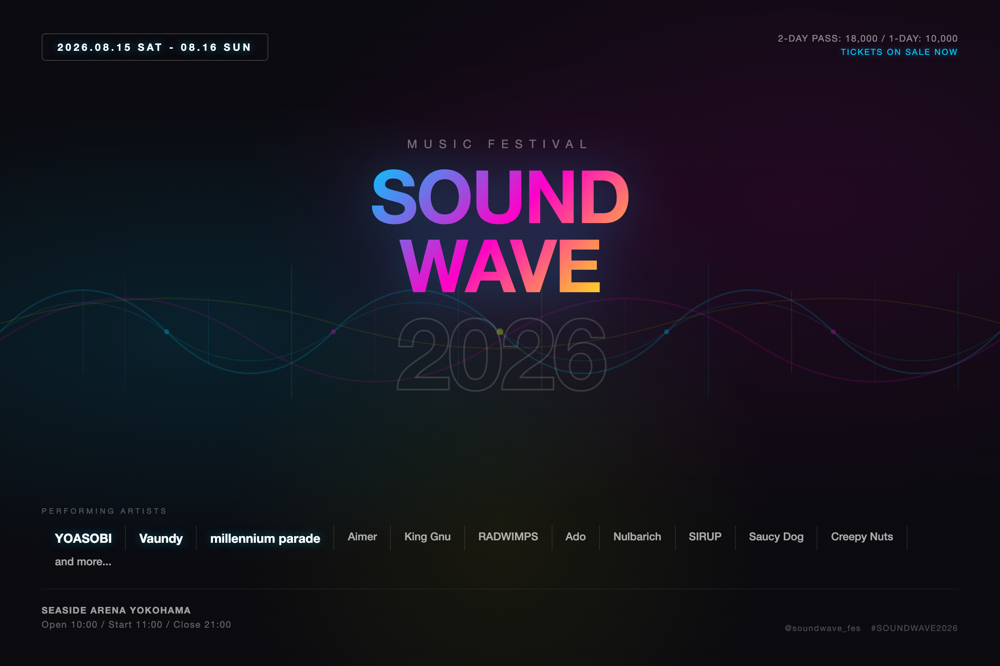Click Saucy Dog in the lineup
Image resolution: width=1000 pixels, height=666 pixels.
pos(776,537)
